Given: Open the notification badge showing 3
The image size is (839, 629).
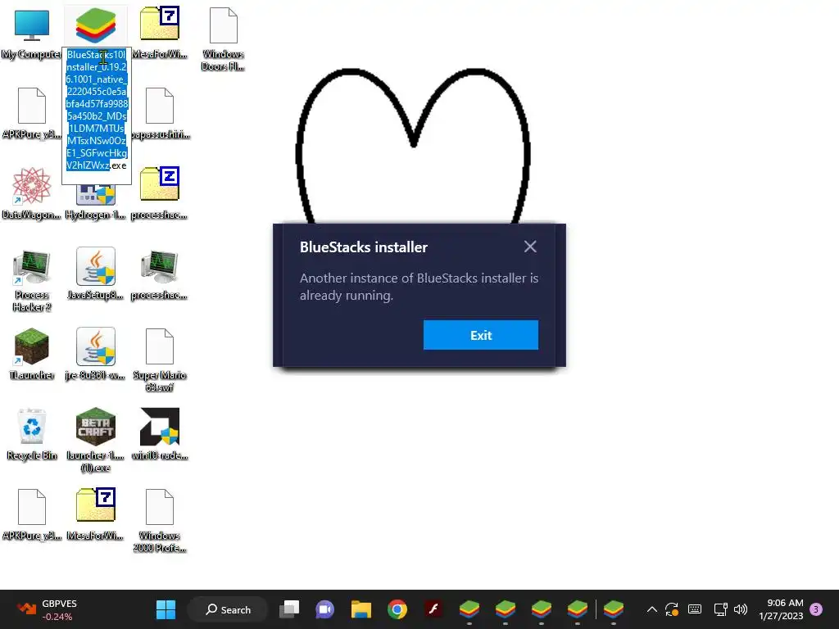Looking at the screenshot, I should (816, 609).
